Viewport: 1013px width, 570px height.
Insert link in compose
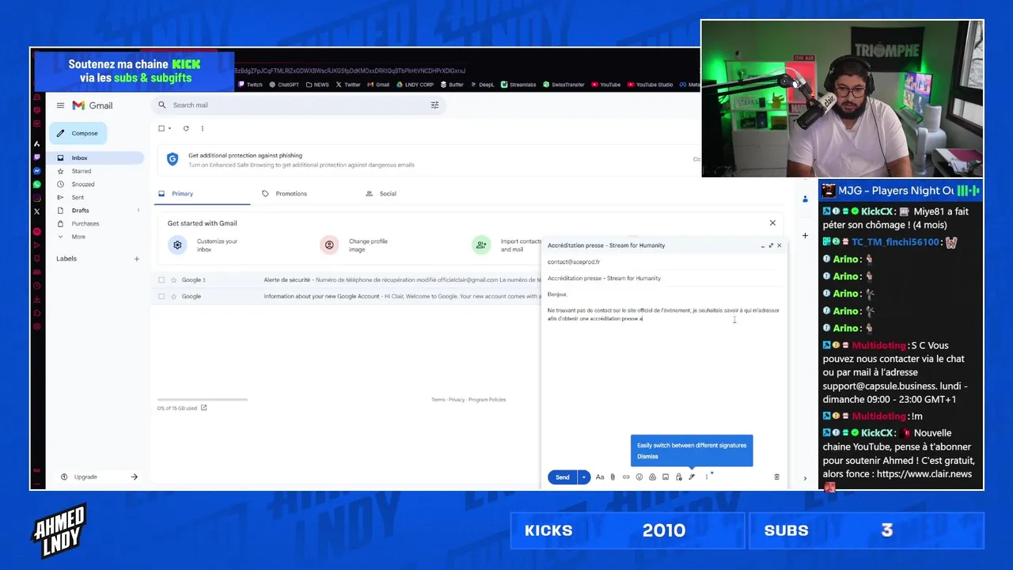(626, 477)
